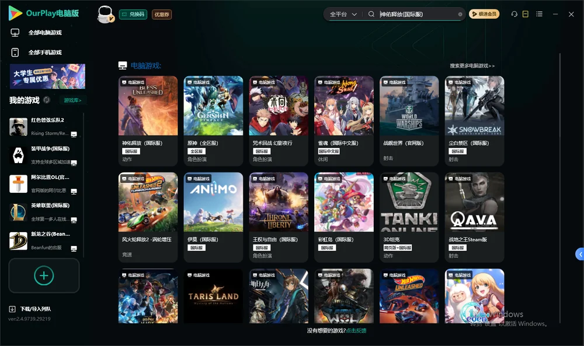584x346 pixels.
Task: Click 全区服 tag on 原神 card
Action: click(x=196, y=151)
